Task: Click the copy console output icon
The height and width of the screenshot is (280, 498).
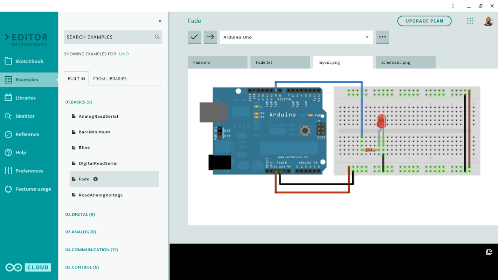Action: [489, 252]
